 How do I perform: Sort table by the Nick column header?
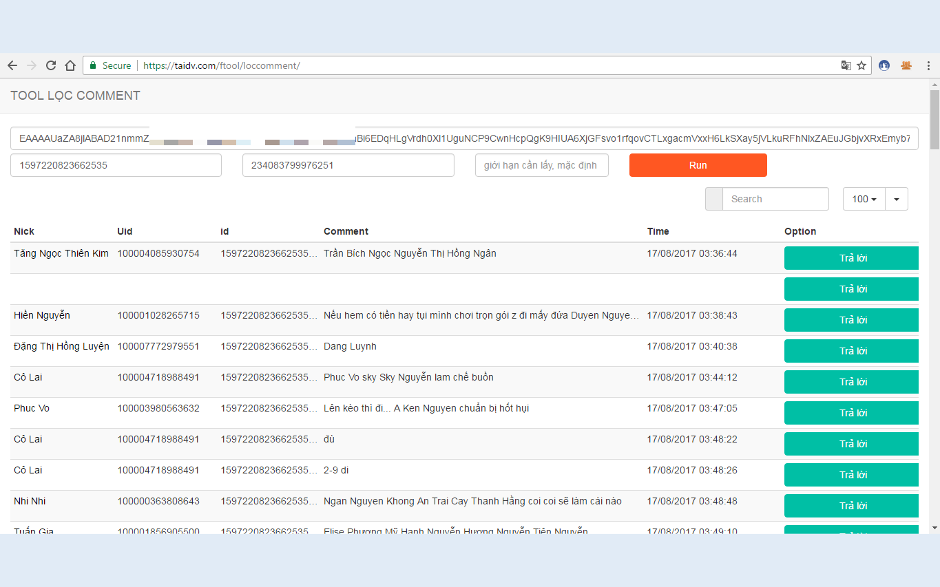pyautogui.click(x=24, y=231)
